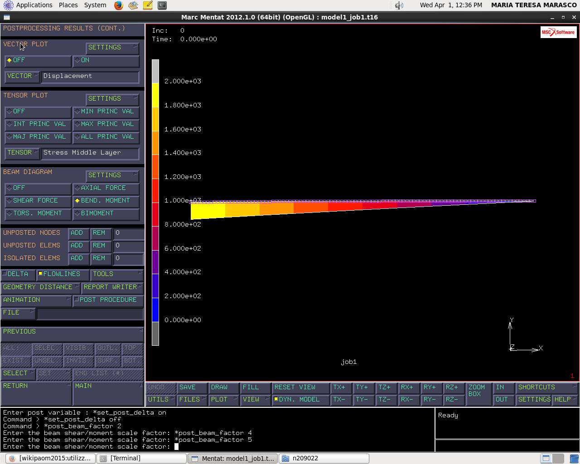This screenshot has height=464, width=580.
Task: Set tensor plot to OFF
Action: 38,112
